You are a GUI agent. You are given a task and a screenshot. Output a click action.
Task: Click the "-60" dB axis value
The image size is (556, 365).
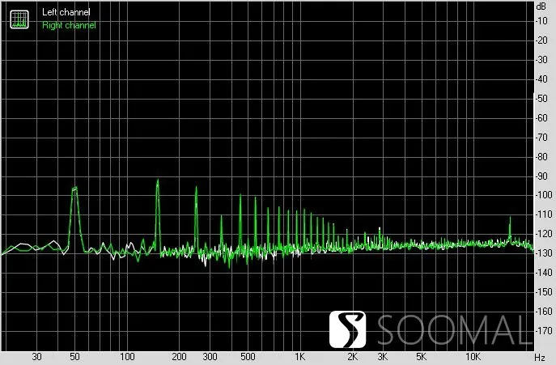(541, 118)
